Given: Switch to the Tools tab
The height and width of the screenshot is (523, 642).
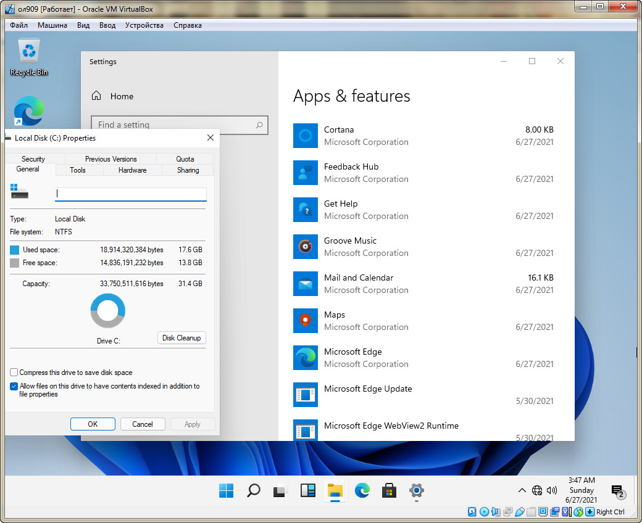Looking at the screenshot, I should point(78,170).
